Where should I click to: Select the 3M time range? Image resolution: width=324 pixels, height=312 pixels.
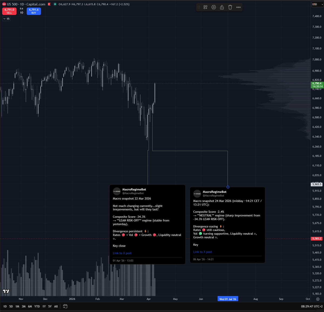tap(23, 306)
